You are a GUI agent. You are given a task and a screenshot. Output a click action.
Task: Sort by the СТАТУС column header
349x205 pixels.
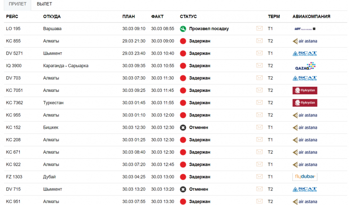coord(188,16)
